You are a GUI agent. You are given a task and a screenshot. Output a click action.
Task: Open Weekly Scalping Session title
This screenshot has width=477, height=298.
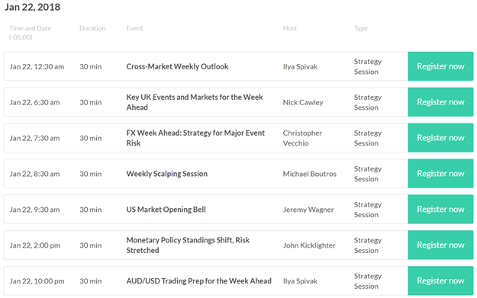pyautogui.click(x=166, y=174)
